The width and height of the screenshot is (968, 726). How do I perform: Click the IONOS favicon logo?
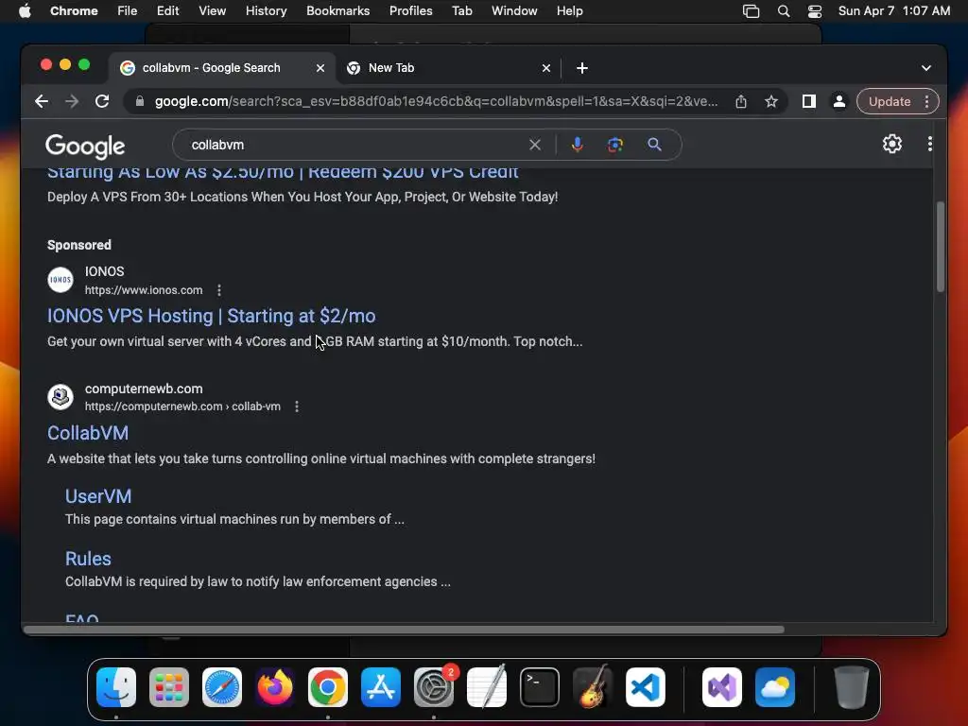(x=60, y=280)
